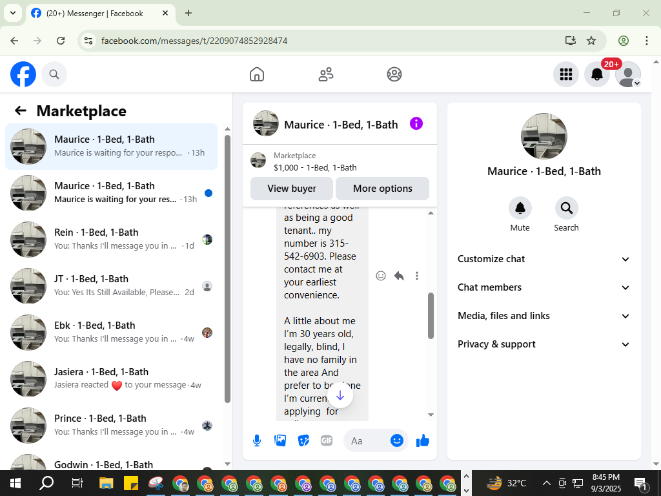This screenshot has height=496, width=661.
Task: Jump to latest message down arrow
Action: click(340, 396)
